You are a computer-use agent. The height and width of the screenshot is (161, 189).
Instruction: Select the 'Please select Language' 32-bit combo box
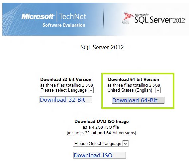pyautogui.click(x=66, y=90)
